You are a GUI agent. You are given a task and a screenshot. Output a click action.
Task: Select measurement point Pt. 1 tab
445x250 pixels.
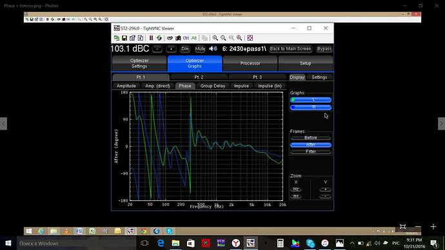point(141,77)
